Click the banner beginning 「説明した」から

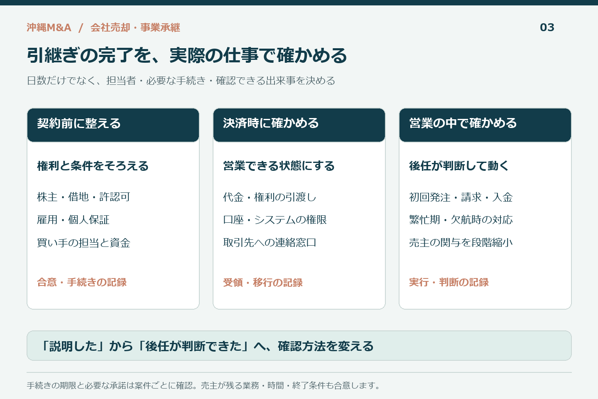pos(299,346)
